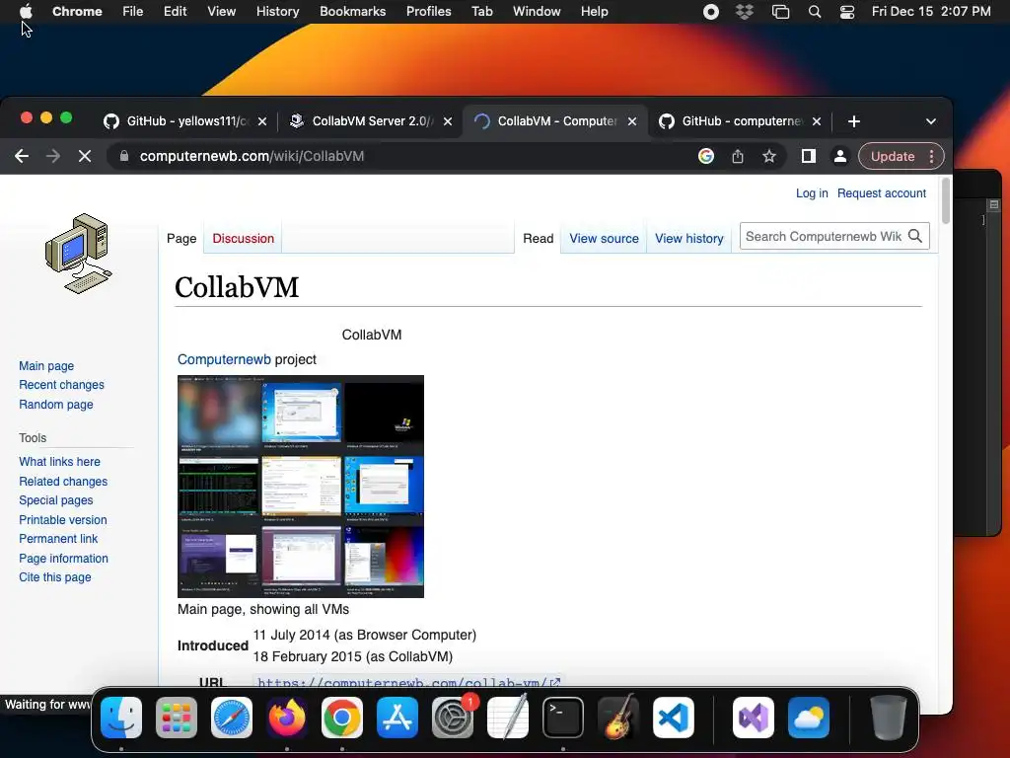The image size is (1010, 758).
Task: Open the Chrome three-dot menu
Action: click(x=931, y=156)
